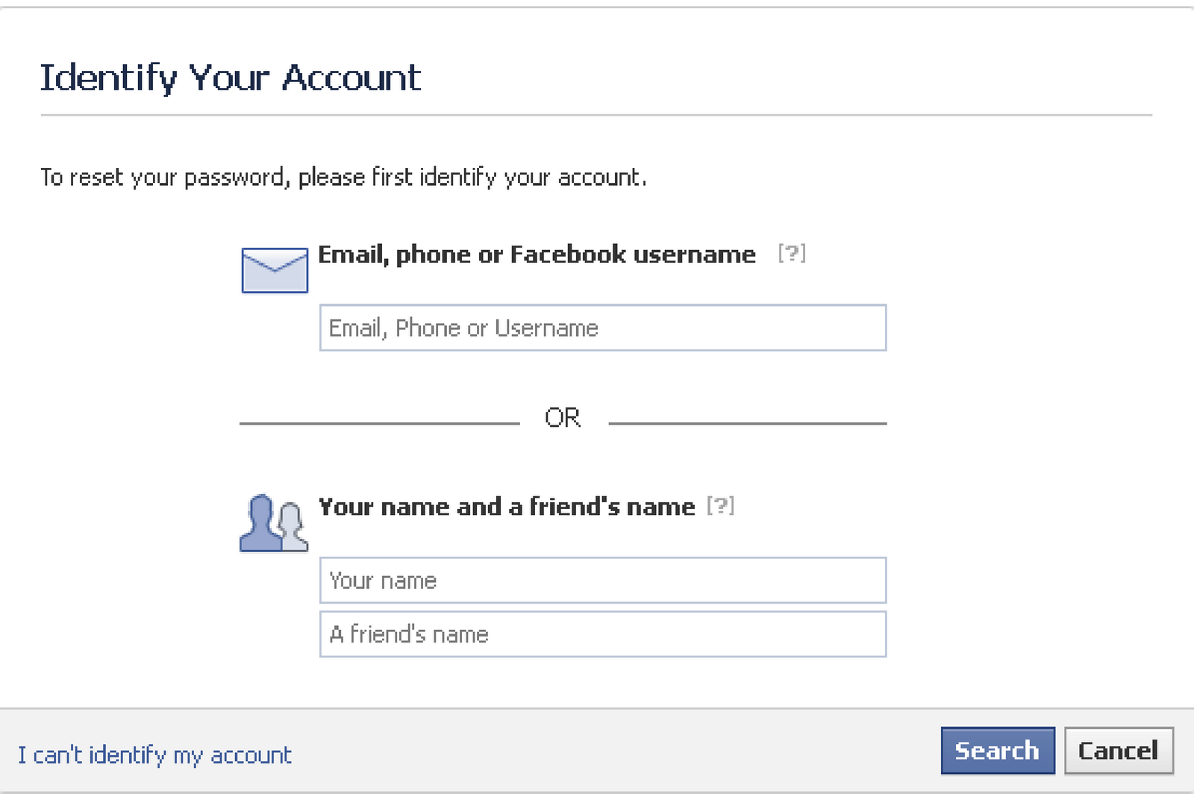Screen dimensions: 1194x794
Task: Click into the Your name text box
Action: [x=603, y=580]
